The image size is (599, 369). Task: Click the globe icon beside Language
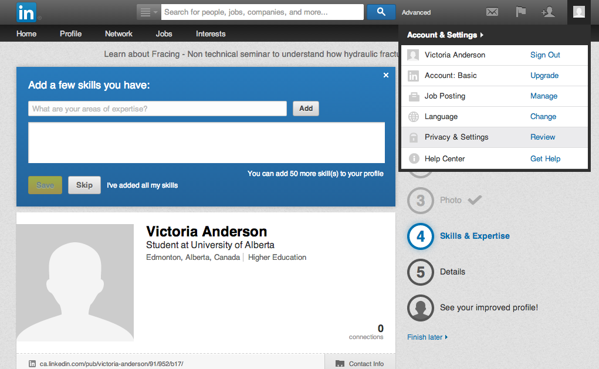pyautogui.click(x=414, y=117)
